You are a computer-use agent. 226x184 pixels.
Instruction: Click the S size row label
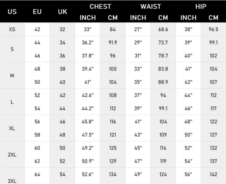pyautogui.click(x=12, y=49)
